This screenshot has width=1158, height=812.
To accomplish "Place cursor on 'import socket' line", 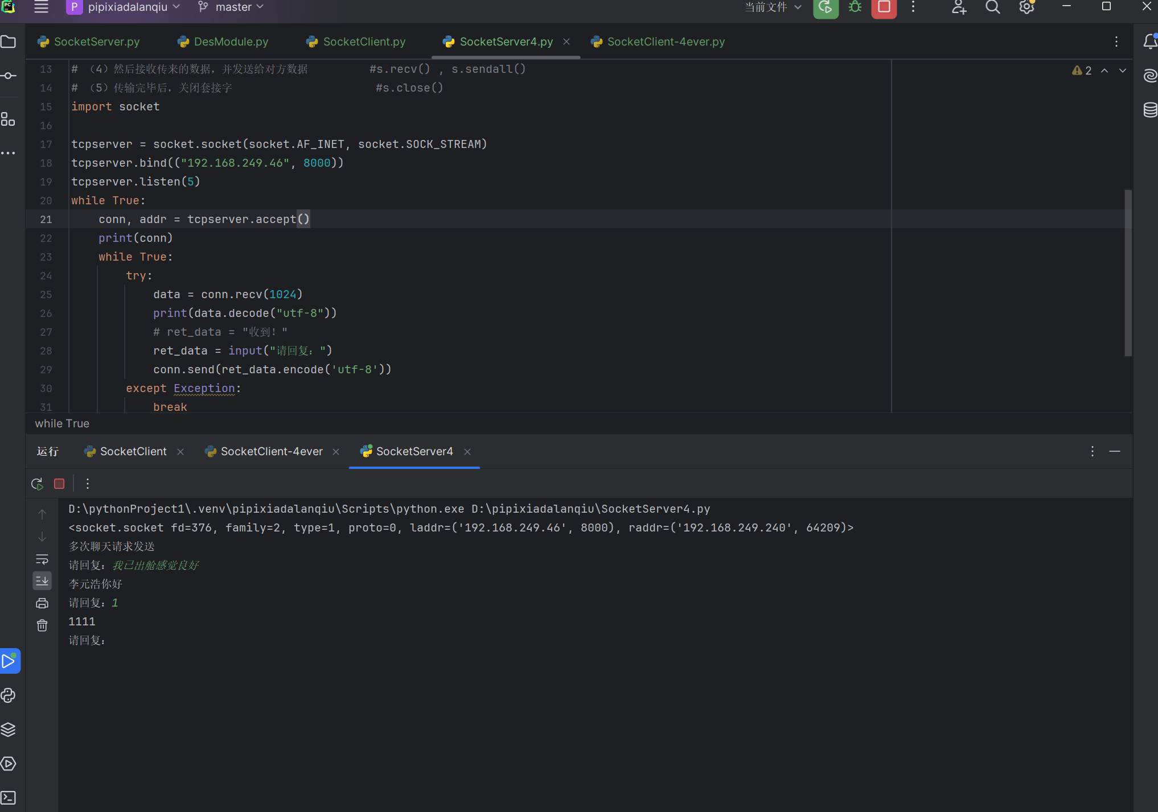I will (x=116, y=106).
